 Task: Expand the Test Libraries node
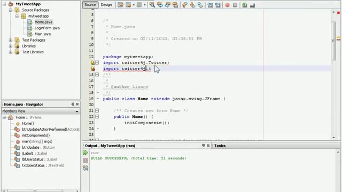pyautogui.click(x=11, y=52)
